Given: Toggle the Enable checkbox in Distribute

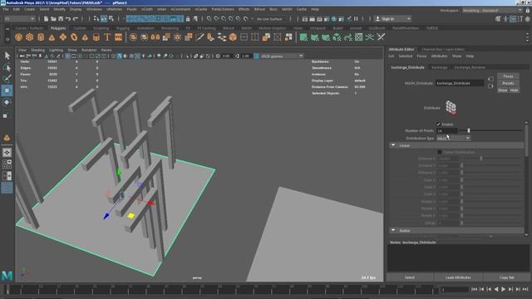Looking at the screenshot, I should [438, 125].
